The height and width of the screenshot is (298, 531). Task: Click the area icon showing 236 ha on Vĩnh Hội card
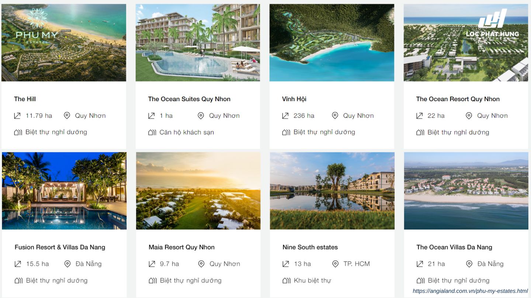pos(285,115)
